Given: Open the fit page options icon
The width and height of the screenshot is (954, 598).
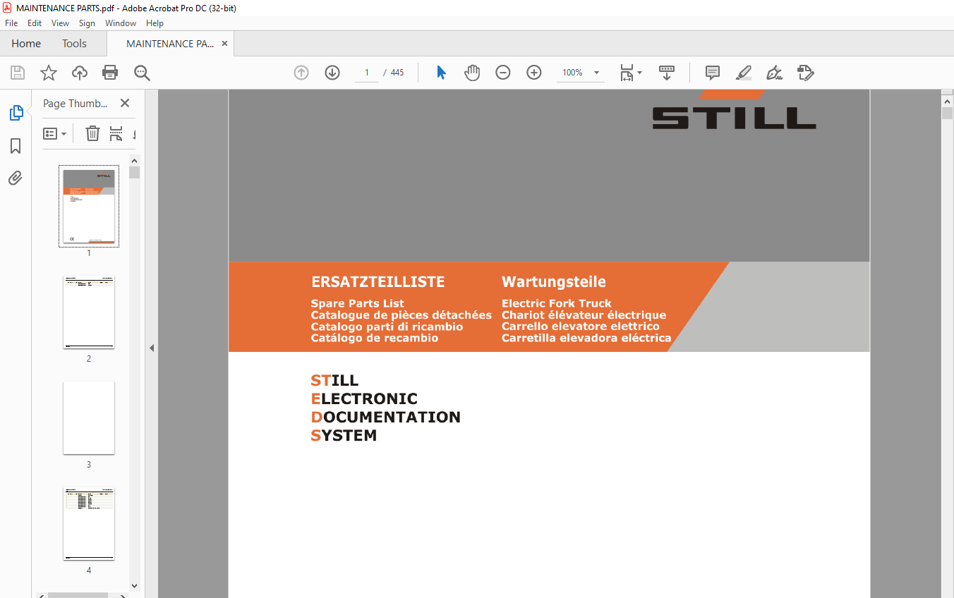Looking at the screenshot, I should click(627, 73).
